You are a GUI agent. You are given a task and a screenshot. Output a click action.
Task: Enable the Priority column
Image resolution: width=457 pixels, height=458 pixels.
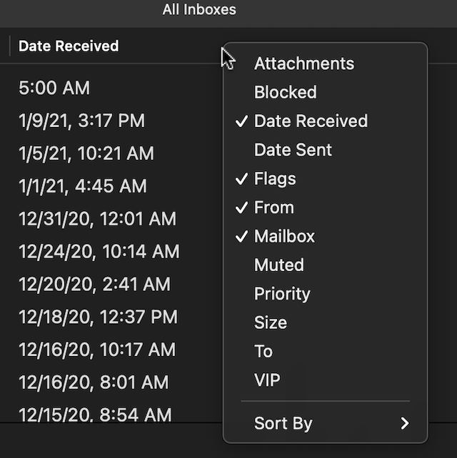(282, 294)
